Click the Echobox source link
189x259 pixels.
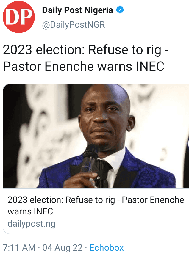[107, 248]
